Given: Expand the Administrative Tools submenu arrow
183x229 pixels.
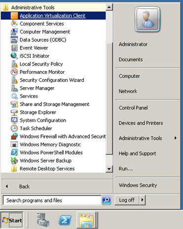Looking at the screenshot, I should tap(176, 138).
